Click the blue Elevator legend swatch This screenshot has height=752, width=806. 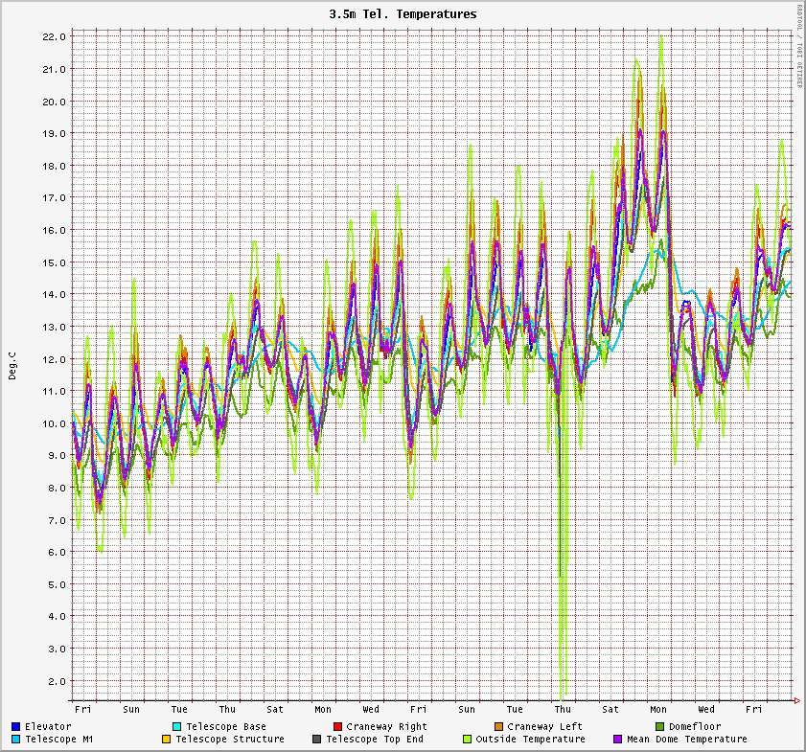[x=16, y=726]
